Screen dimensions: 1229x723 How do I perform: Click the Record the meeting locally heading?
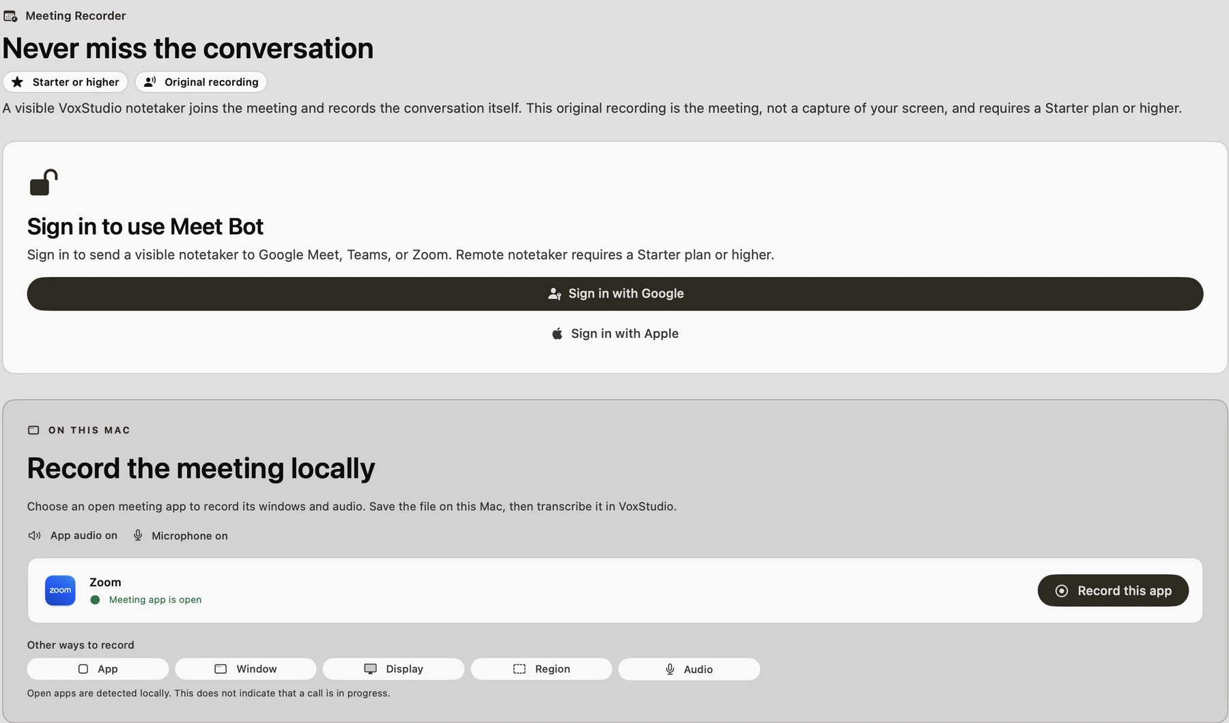coord(201,468)
